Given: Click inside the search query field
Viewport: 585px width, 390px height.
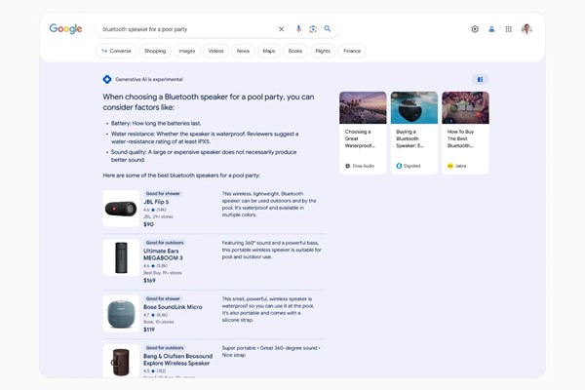Looking at the screenshot, I should [185, 29].
